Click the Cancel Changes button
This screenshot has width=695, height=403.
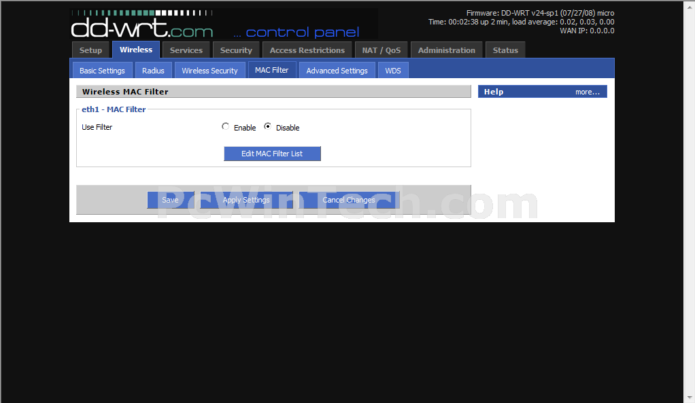pos(349,200)
